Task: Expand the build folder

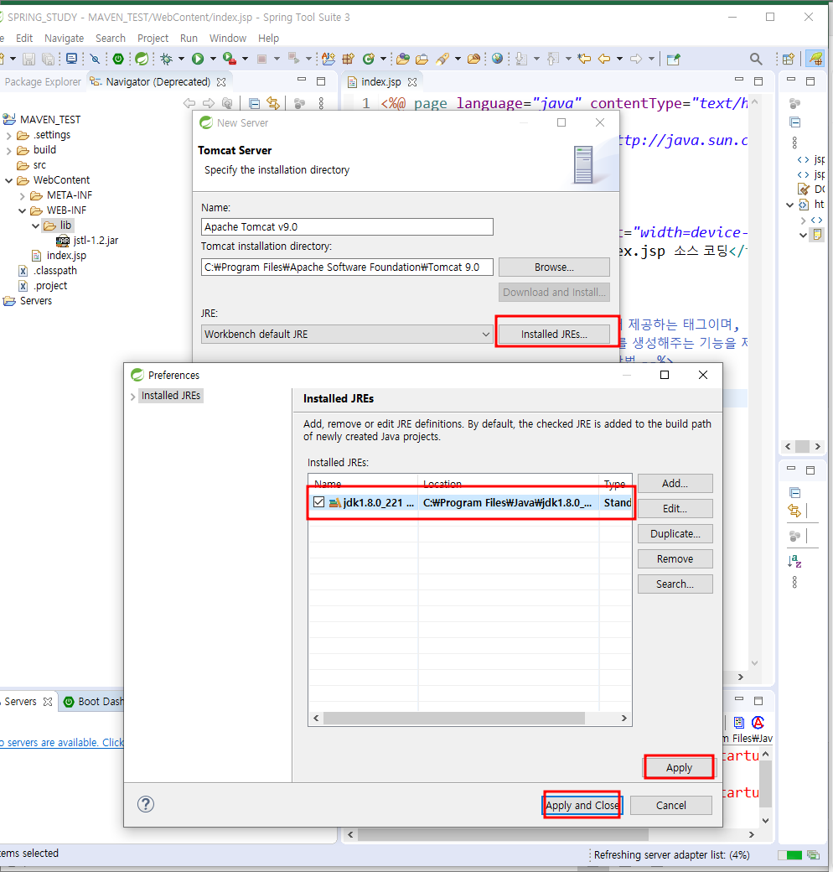Action: tap(8, 150)
